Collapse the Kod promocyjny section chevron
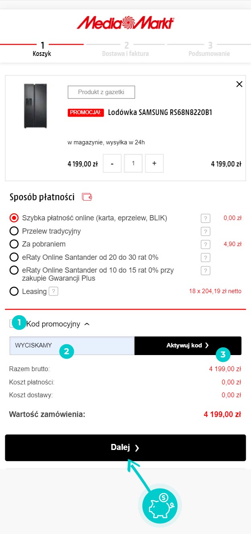 [x=87, y=324]
